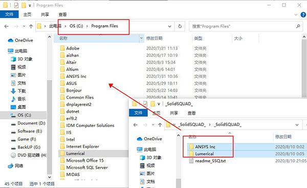Image resolution: width=307 pixels, height=188 pixels.
Task: Select 下载 in the navigation pane
Action: (18, 91)
